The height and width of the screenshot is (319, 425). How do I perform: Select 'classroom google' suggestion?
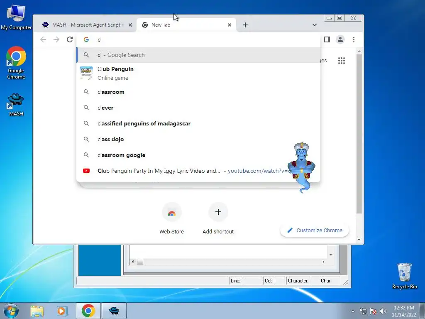[198, 155]
